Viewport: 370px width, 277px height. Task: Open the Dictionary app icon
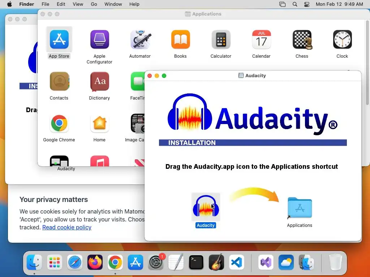pos(100,81)
